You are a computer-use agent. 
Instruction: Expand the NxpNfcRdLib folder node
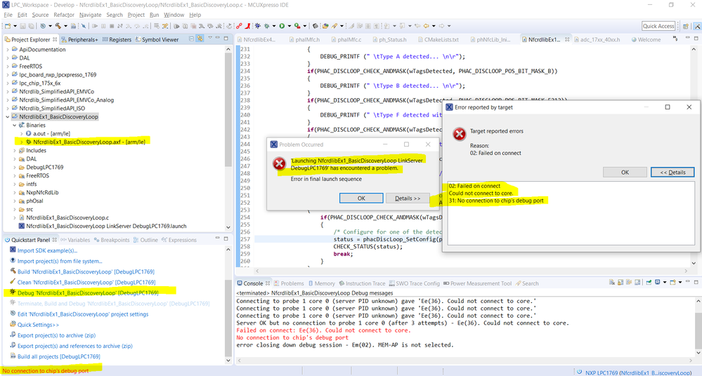pyautogui.click(x=14, y=193)
